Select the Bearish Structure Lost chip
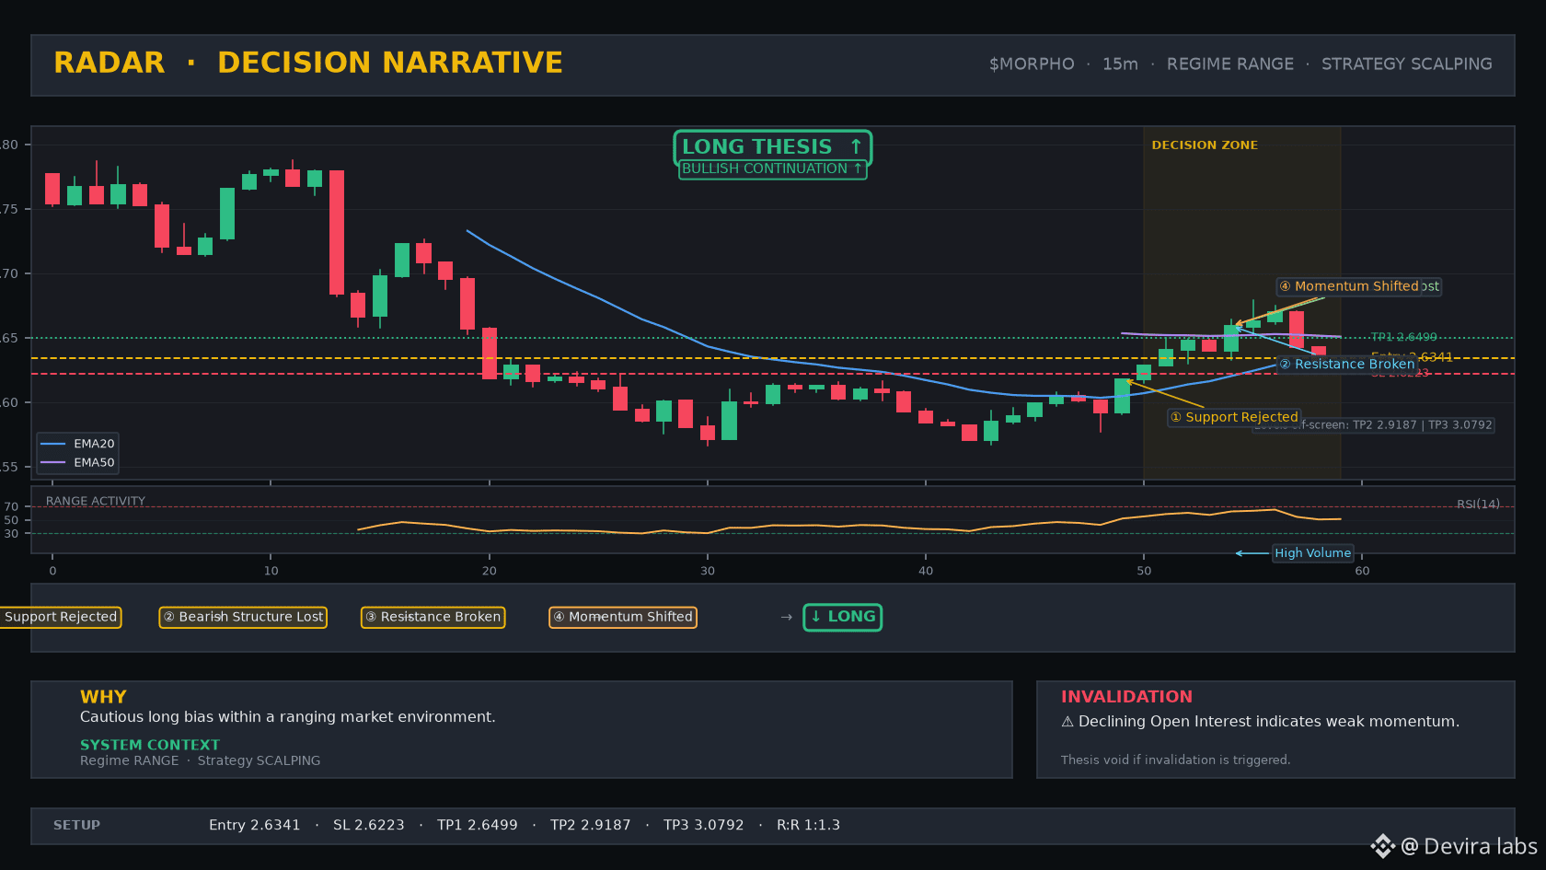The width and height of the screenshot is (1546, 870). [243, 617]
